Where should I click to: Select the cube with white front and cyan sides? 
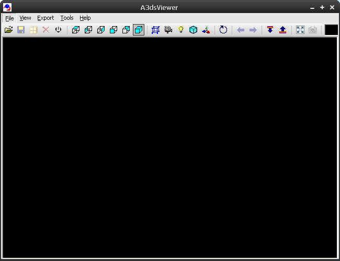pyautogui.click(x=126, y=30)
